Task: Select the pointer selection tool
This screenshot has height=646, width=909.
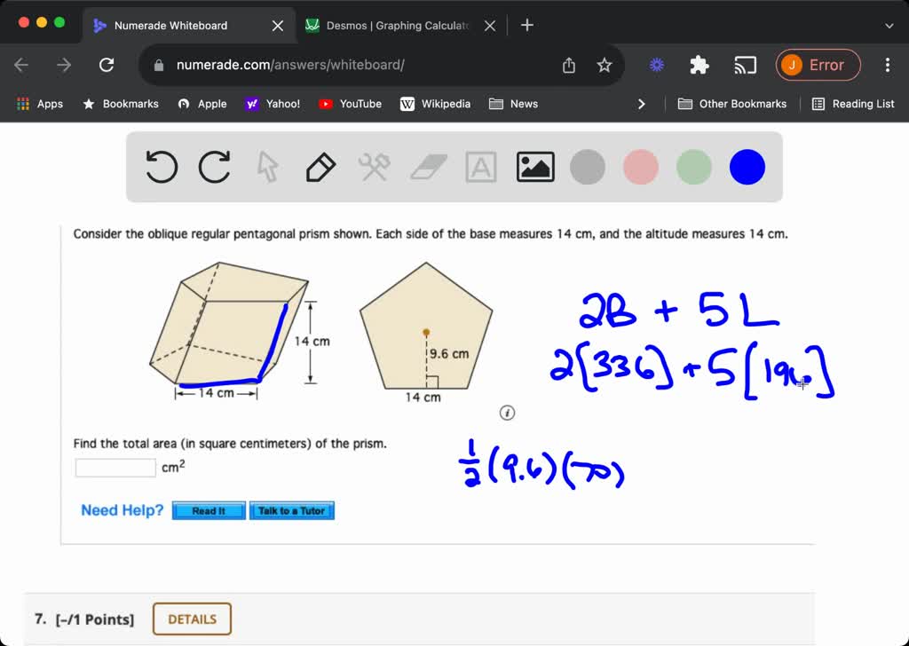Action: [x=267, y=167]
